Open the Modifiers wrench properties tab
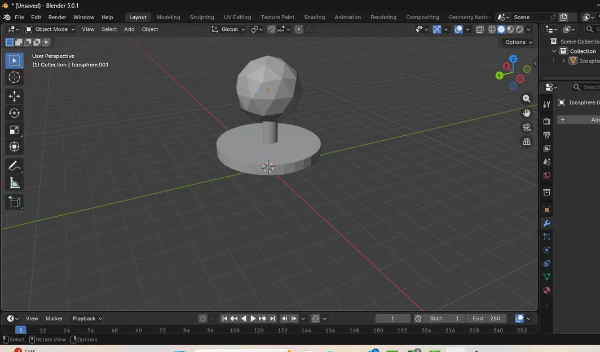The image size is (600, 352). (546, 224)
